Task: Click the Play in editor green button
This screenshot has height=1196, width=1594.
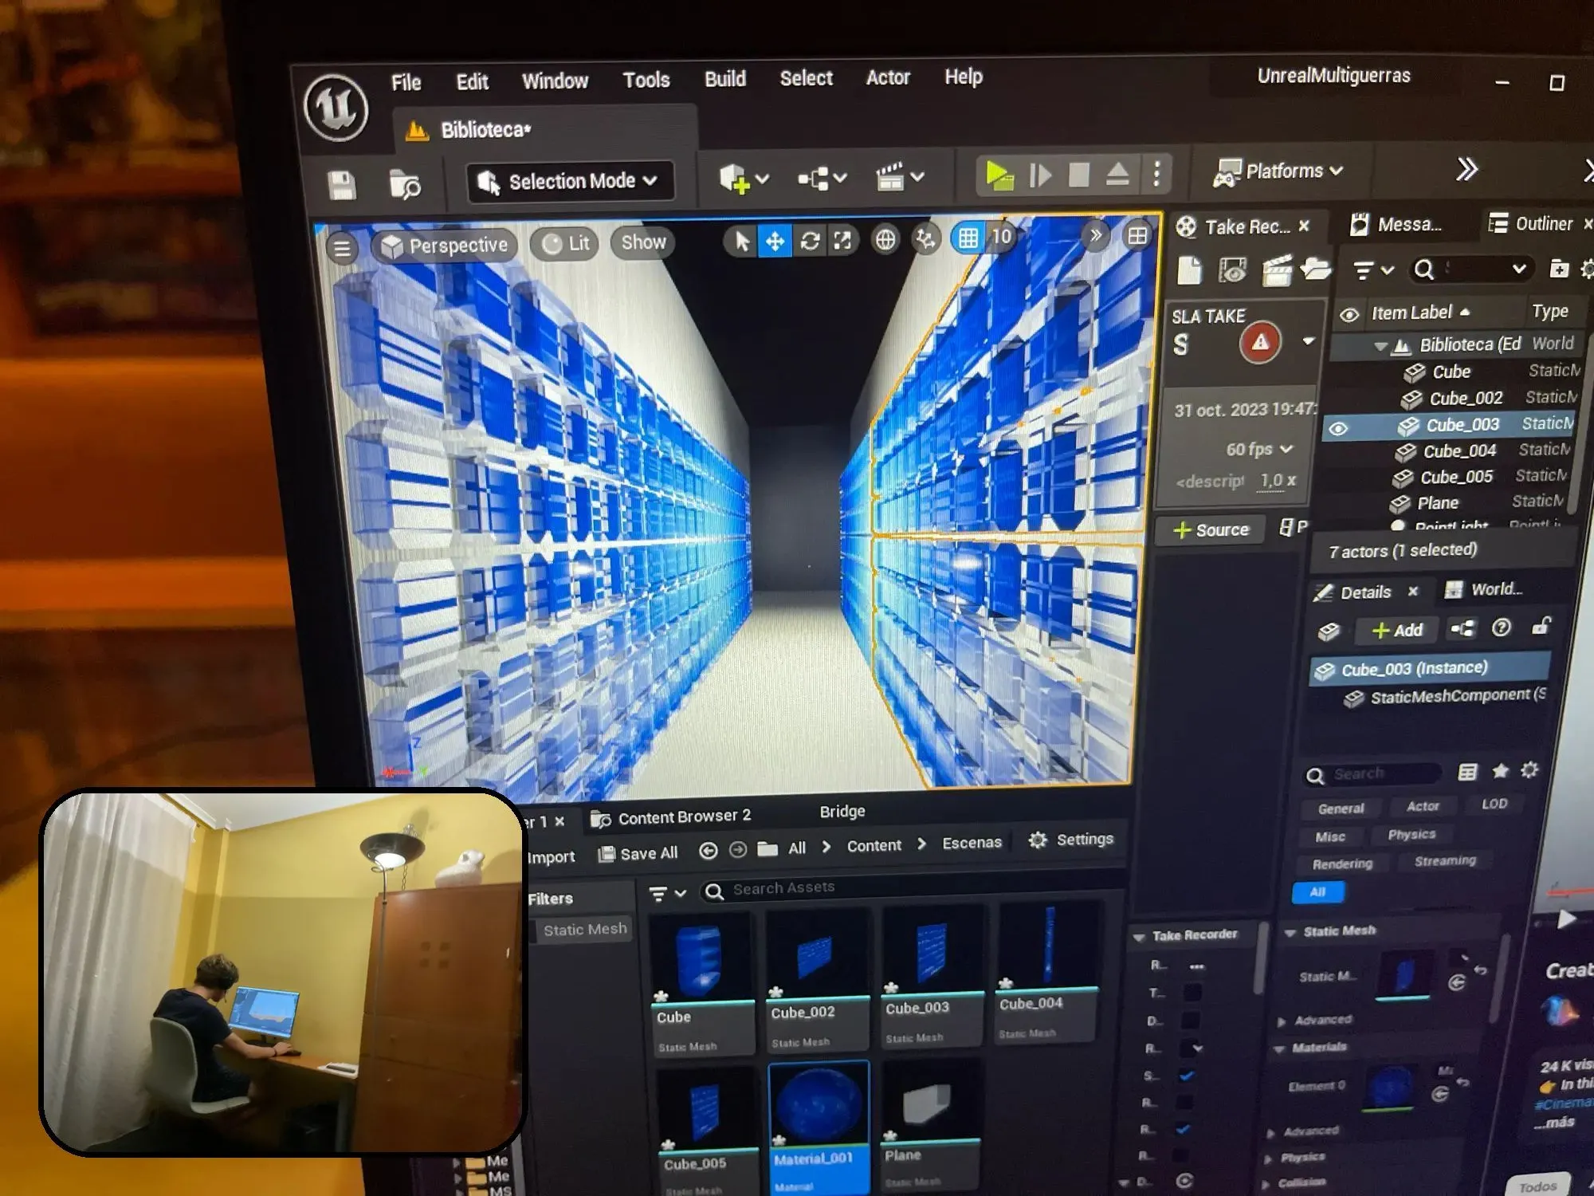Action: 999,174
